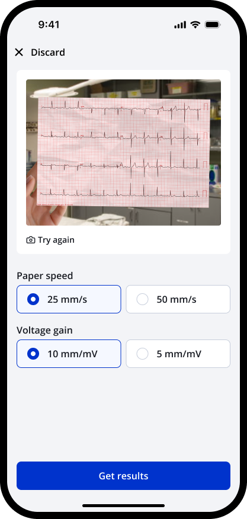This screenshot has width=247, height=519.
Task: Open the ECG photo preview
Action: (123, 152)
